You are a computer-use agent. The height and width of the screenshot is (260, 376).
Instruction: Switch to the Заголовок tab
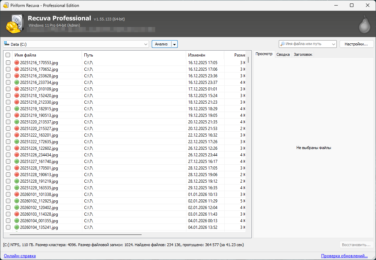303,54
